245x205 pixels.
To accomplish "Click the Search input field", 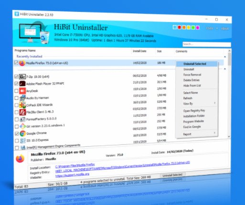I will 207,44.
